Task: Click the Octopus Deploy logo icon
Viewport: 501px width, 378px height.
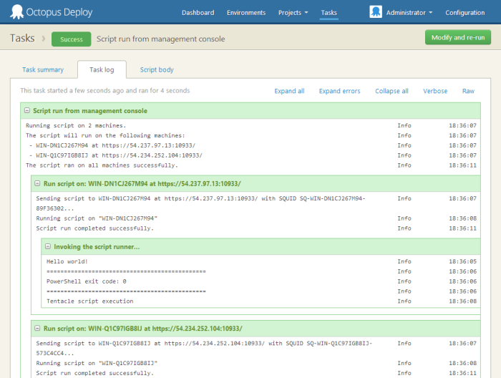Action: pos(16,12)
